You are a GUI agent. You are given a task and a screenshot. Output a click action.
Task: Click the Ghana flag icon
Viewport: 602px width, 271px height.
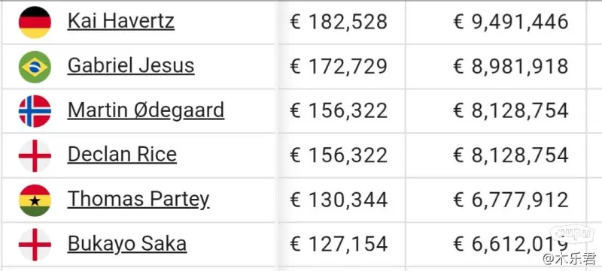[x=35, y=200]
